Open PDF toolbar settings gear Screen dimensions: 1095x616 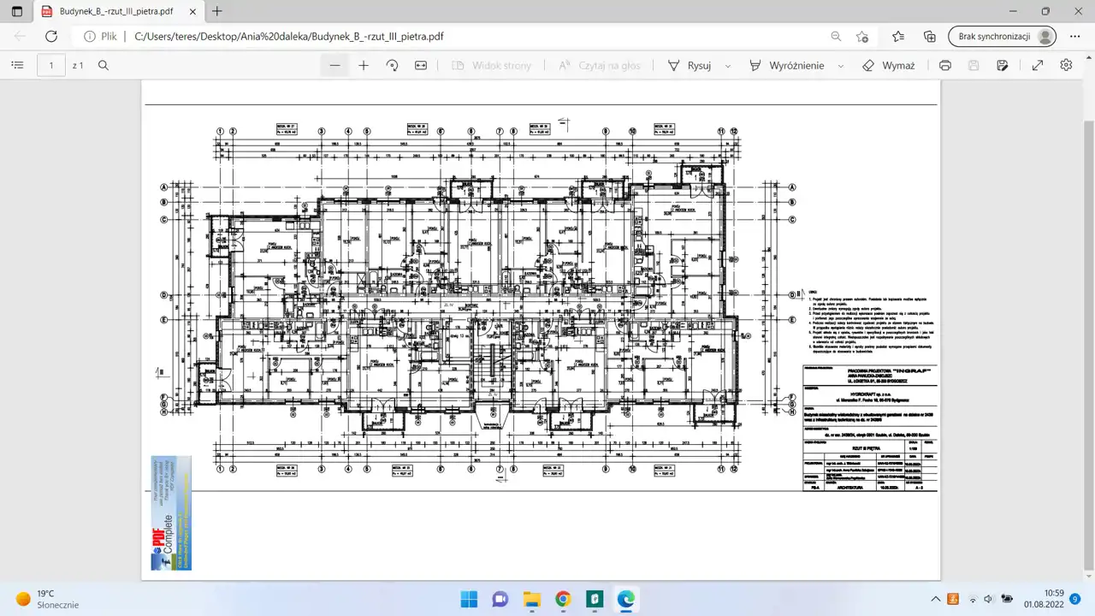pyautogui.click(x=1066, y=65)
